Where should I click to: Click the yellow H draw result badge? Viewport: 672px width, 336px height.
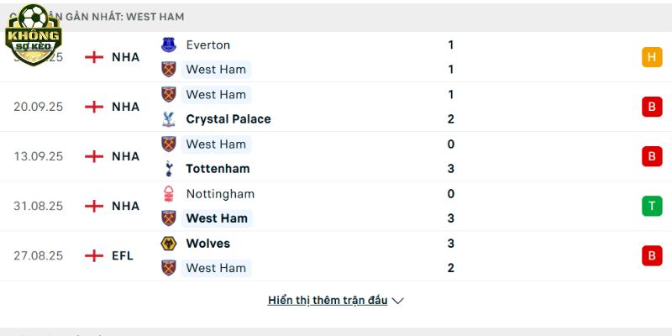tap(652, 57)
